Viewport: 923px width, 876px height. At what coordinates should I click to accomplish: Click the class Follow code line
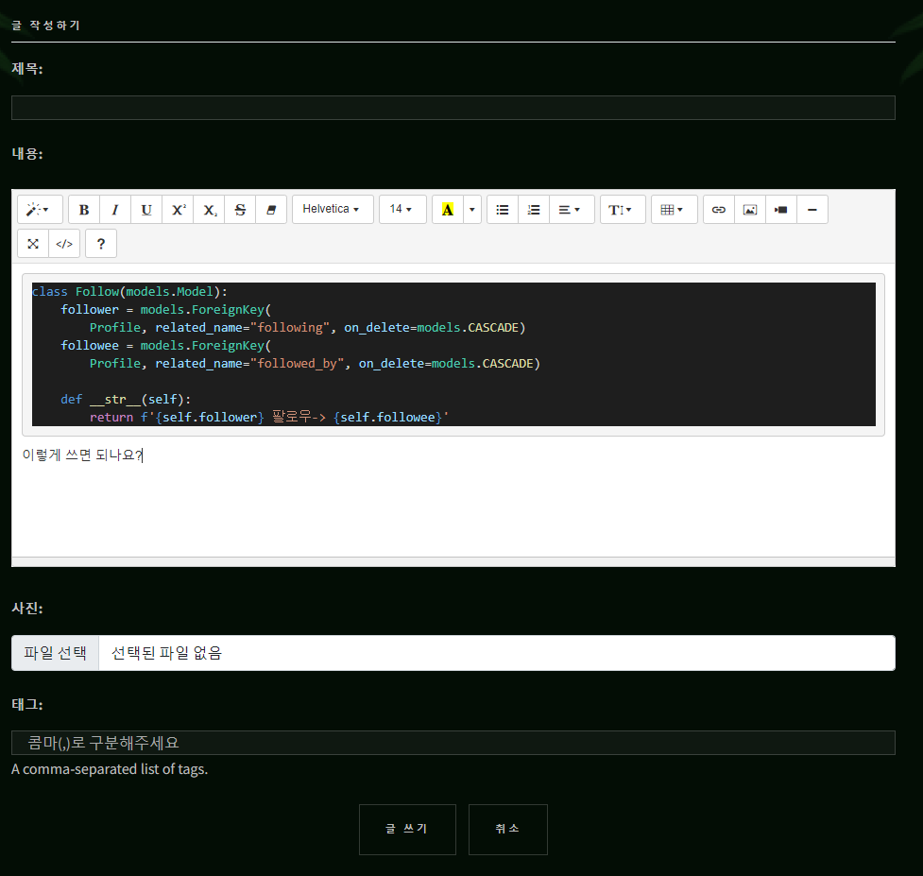point(129,292)
